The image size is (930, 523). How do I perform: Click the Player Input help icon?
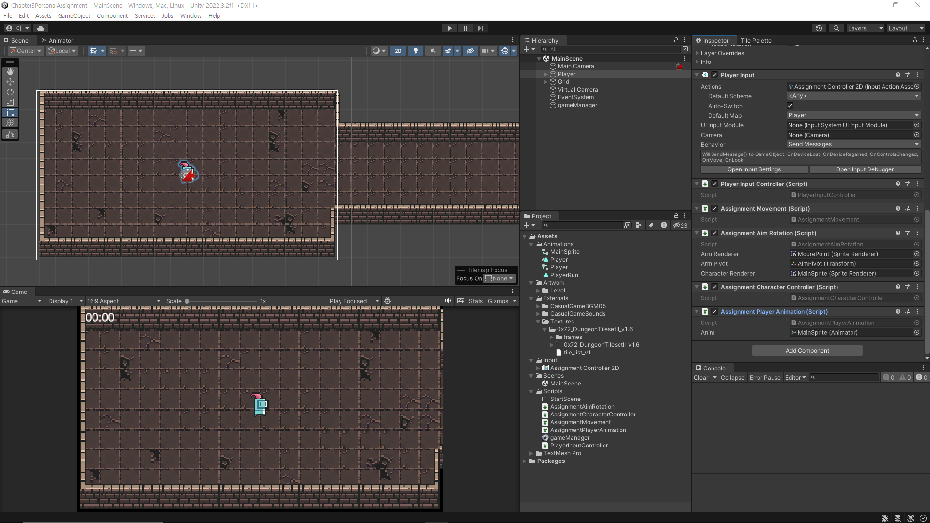click(898, 75)
